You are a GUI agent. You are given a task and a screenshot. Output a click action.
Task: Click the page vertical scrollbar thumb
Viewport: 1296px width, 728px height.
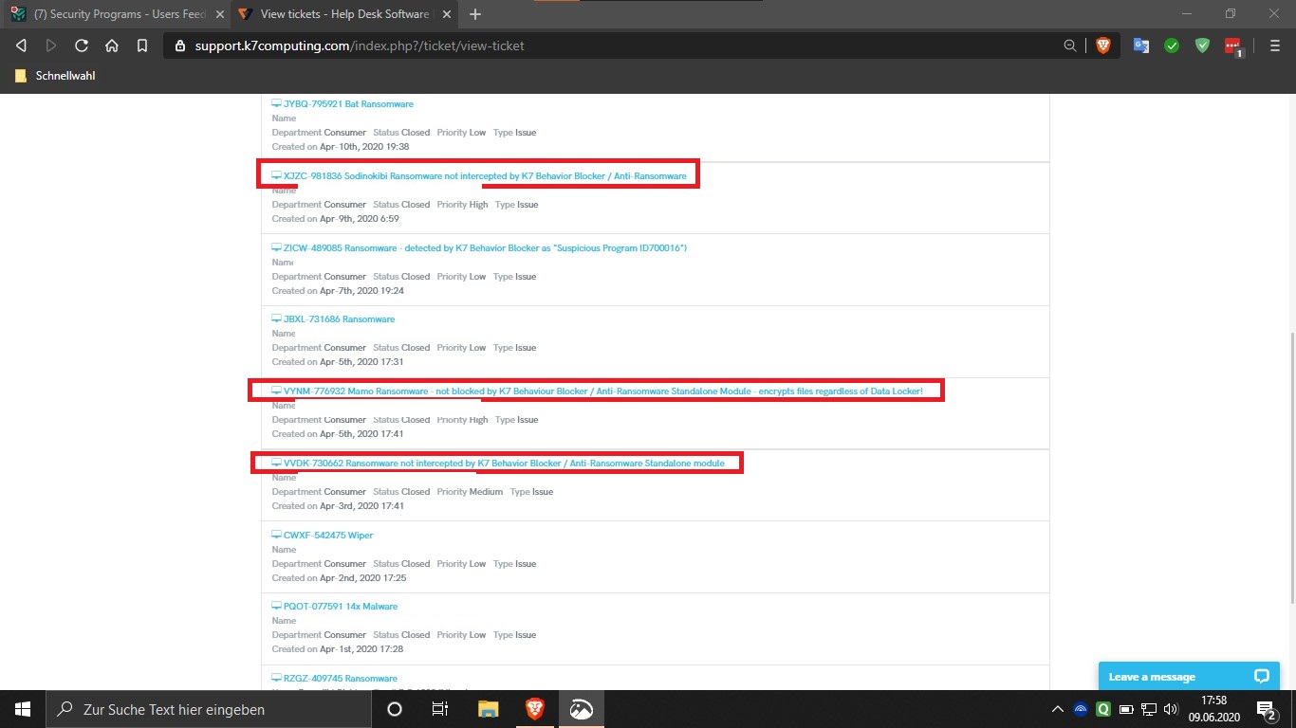tap(1290, 467)
